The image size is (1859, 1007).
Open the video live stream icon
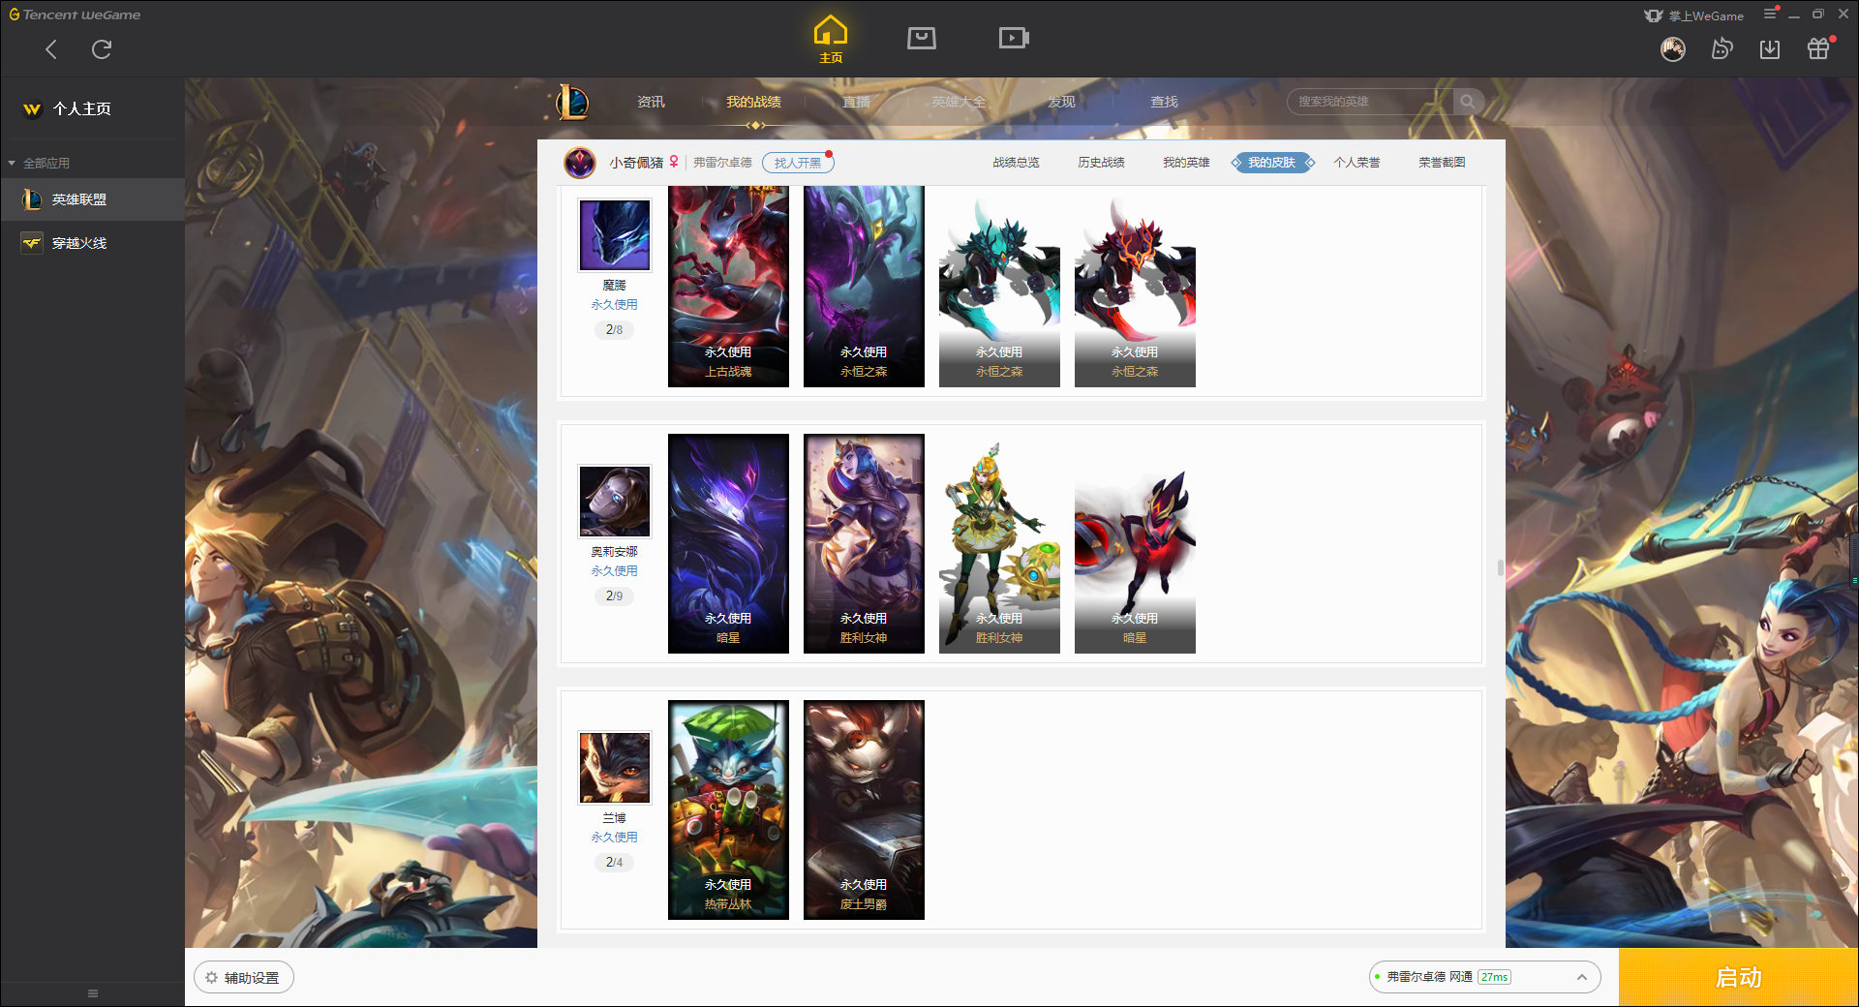pos(1014,38)
